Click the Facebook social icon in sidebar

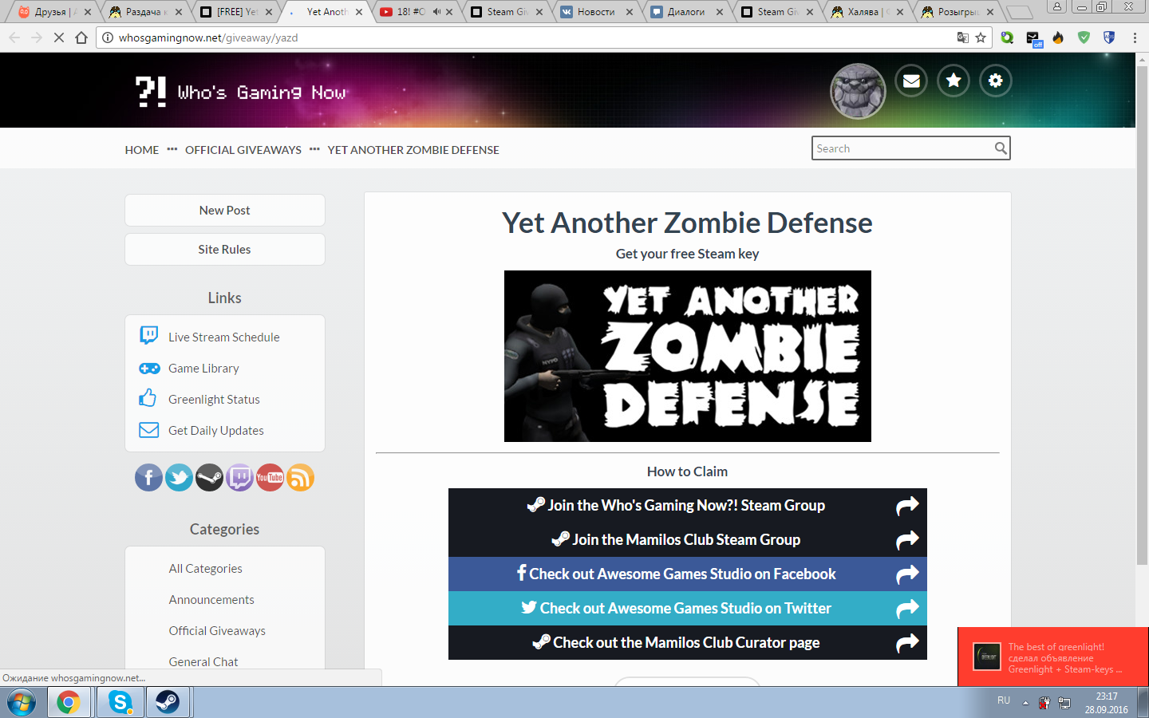(148, 478)
